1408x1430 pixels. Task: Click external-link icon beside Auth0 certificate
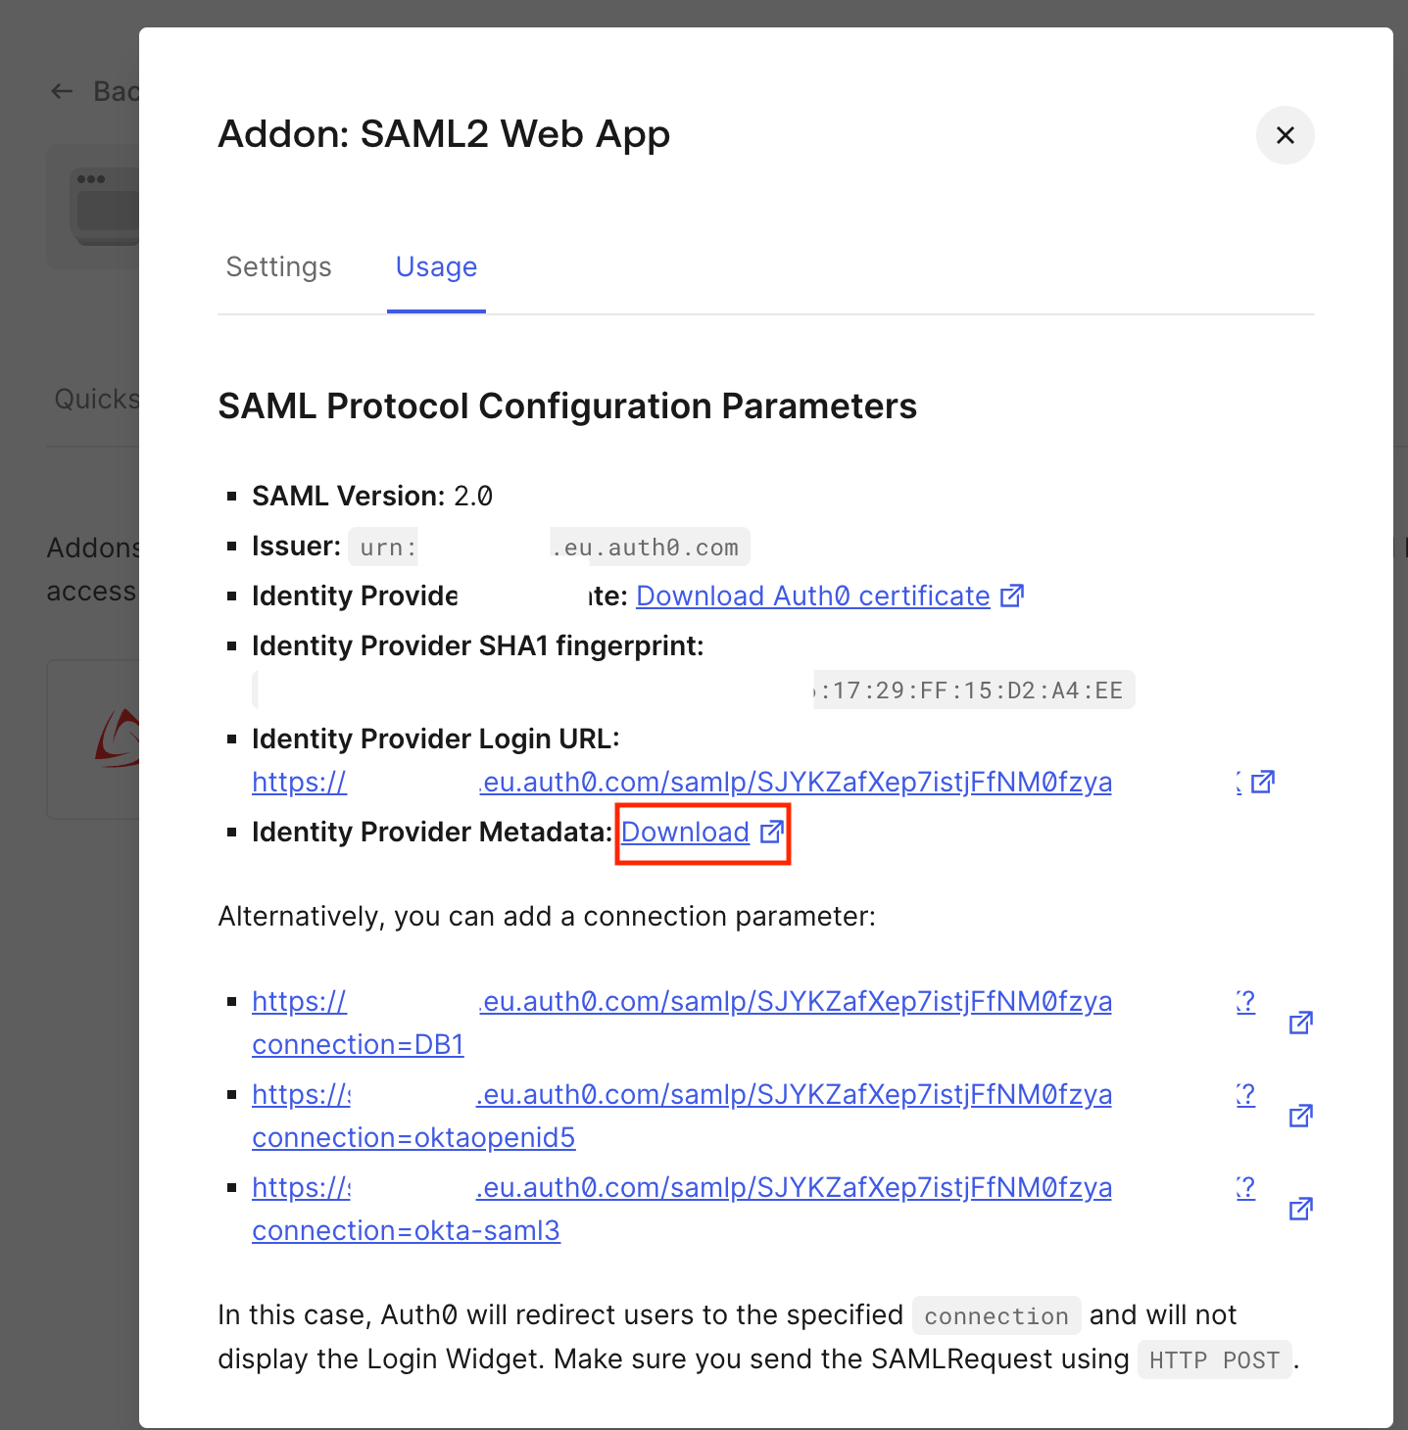[x=1011, y=596]
